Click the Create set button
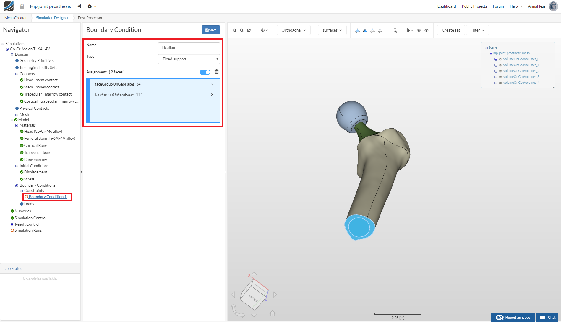 point(451,30)
